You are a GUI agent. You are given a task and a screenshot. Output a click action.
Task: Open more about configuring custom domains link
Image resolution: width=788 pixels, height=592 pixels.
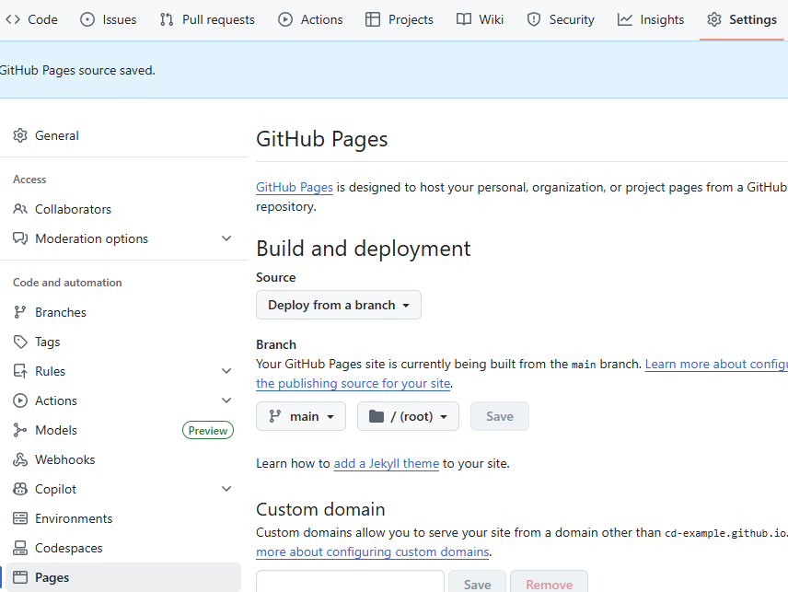pos(373,551)
